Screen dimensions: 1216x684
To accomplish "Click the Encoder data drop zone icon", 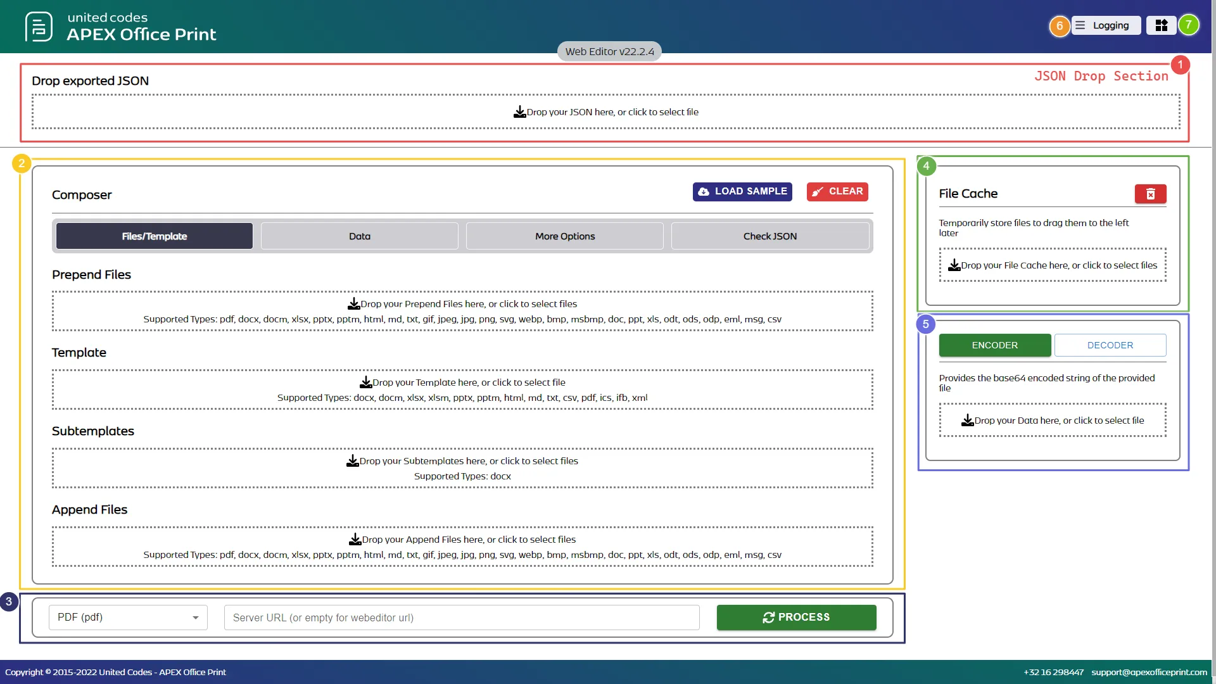I will (x=967, y=421).
